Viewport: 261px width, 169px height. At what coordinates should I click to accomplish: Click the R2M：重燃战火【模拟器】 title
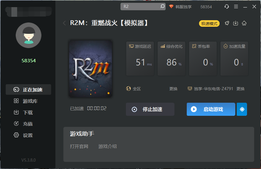coord(109,23)
